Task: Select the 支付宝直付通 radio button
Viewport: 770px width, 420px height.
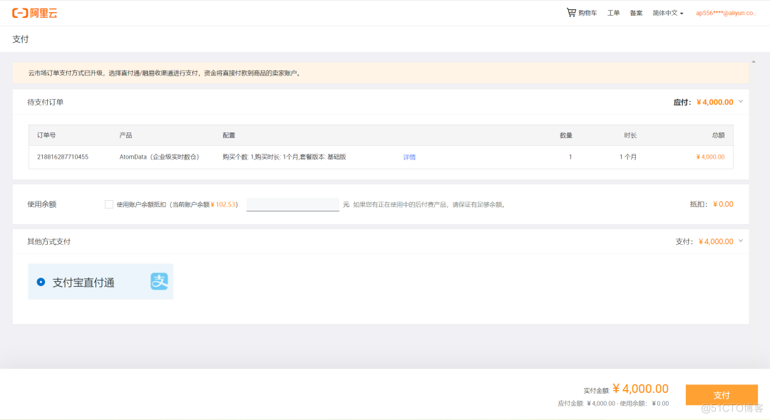Action: (41, 282)
